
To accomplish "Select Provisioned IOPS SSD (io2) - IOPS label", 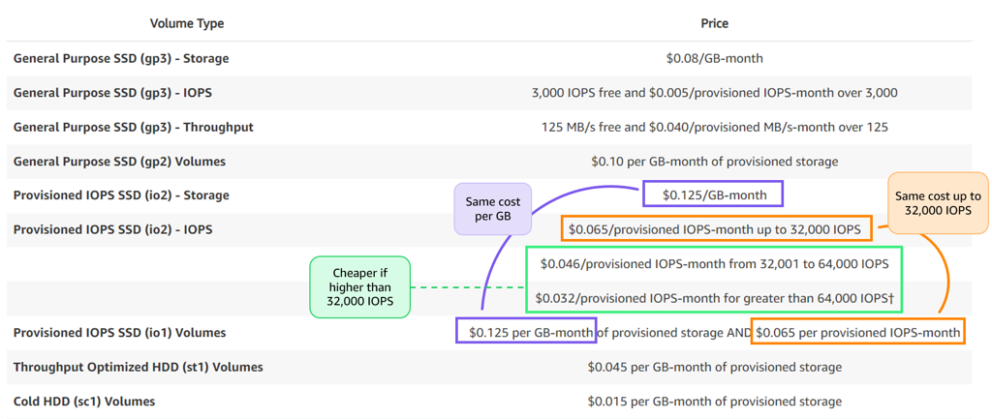I will coord(113,229).
